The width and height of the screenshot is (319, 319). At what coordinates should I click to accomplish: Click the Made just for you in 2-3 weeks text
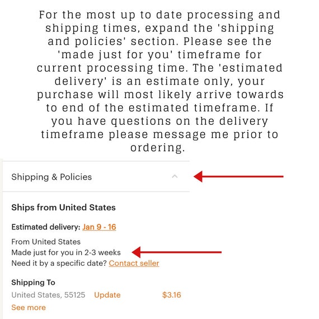66,252
